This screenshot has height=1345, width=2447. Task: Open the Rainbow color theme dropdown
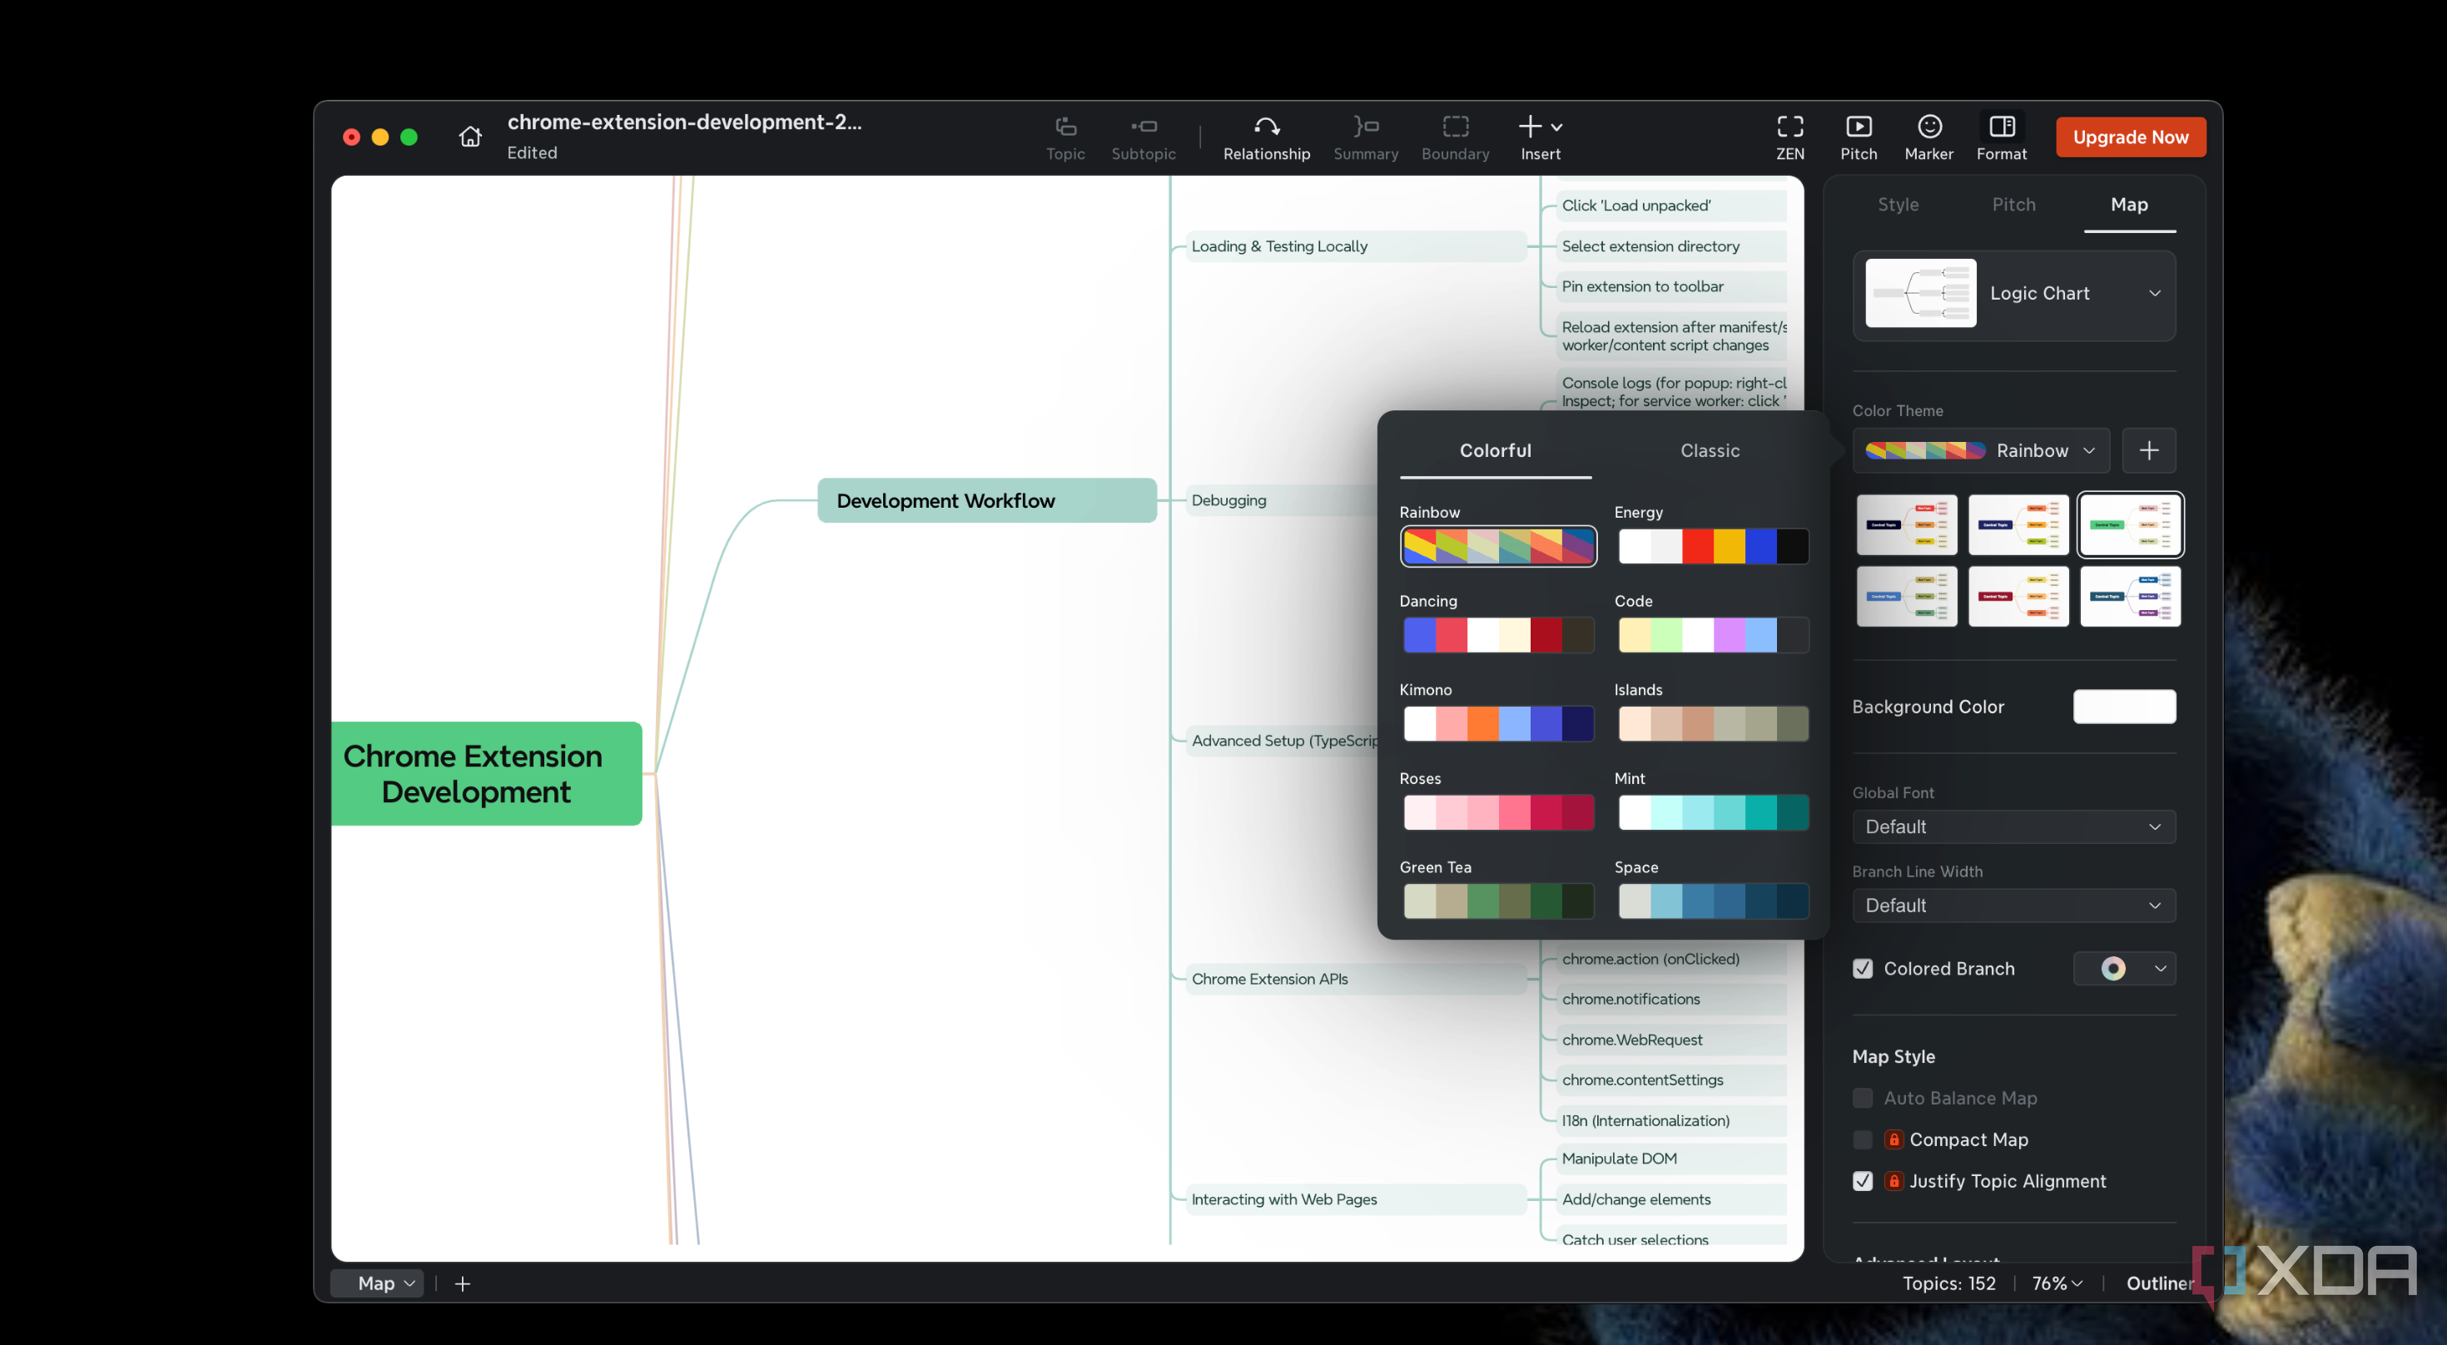[1981, 450]
